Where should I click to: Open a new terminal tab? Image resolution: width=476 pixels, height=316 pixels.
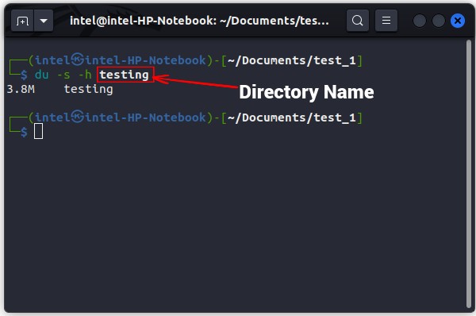click(x=22, y=21)
